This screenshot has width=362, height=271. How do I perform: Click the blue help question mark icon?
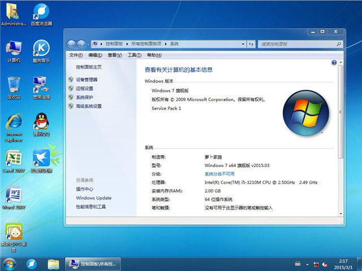pos(334,63)
